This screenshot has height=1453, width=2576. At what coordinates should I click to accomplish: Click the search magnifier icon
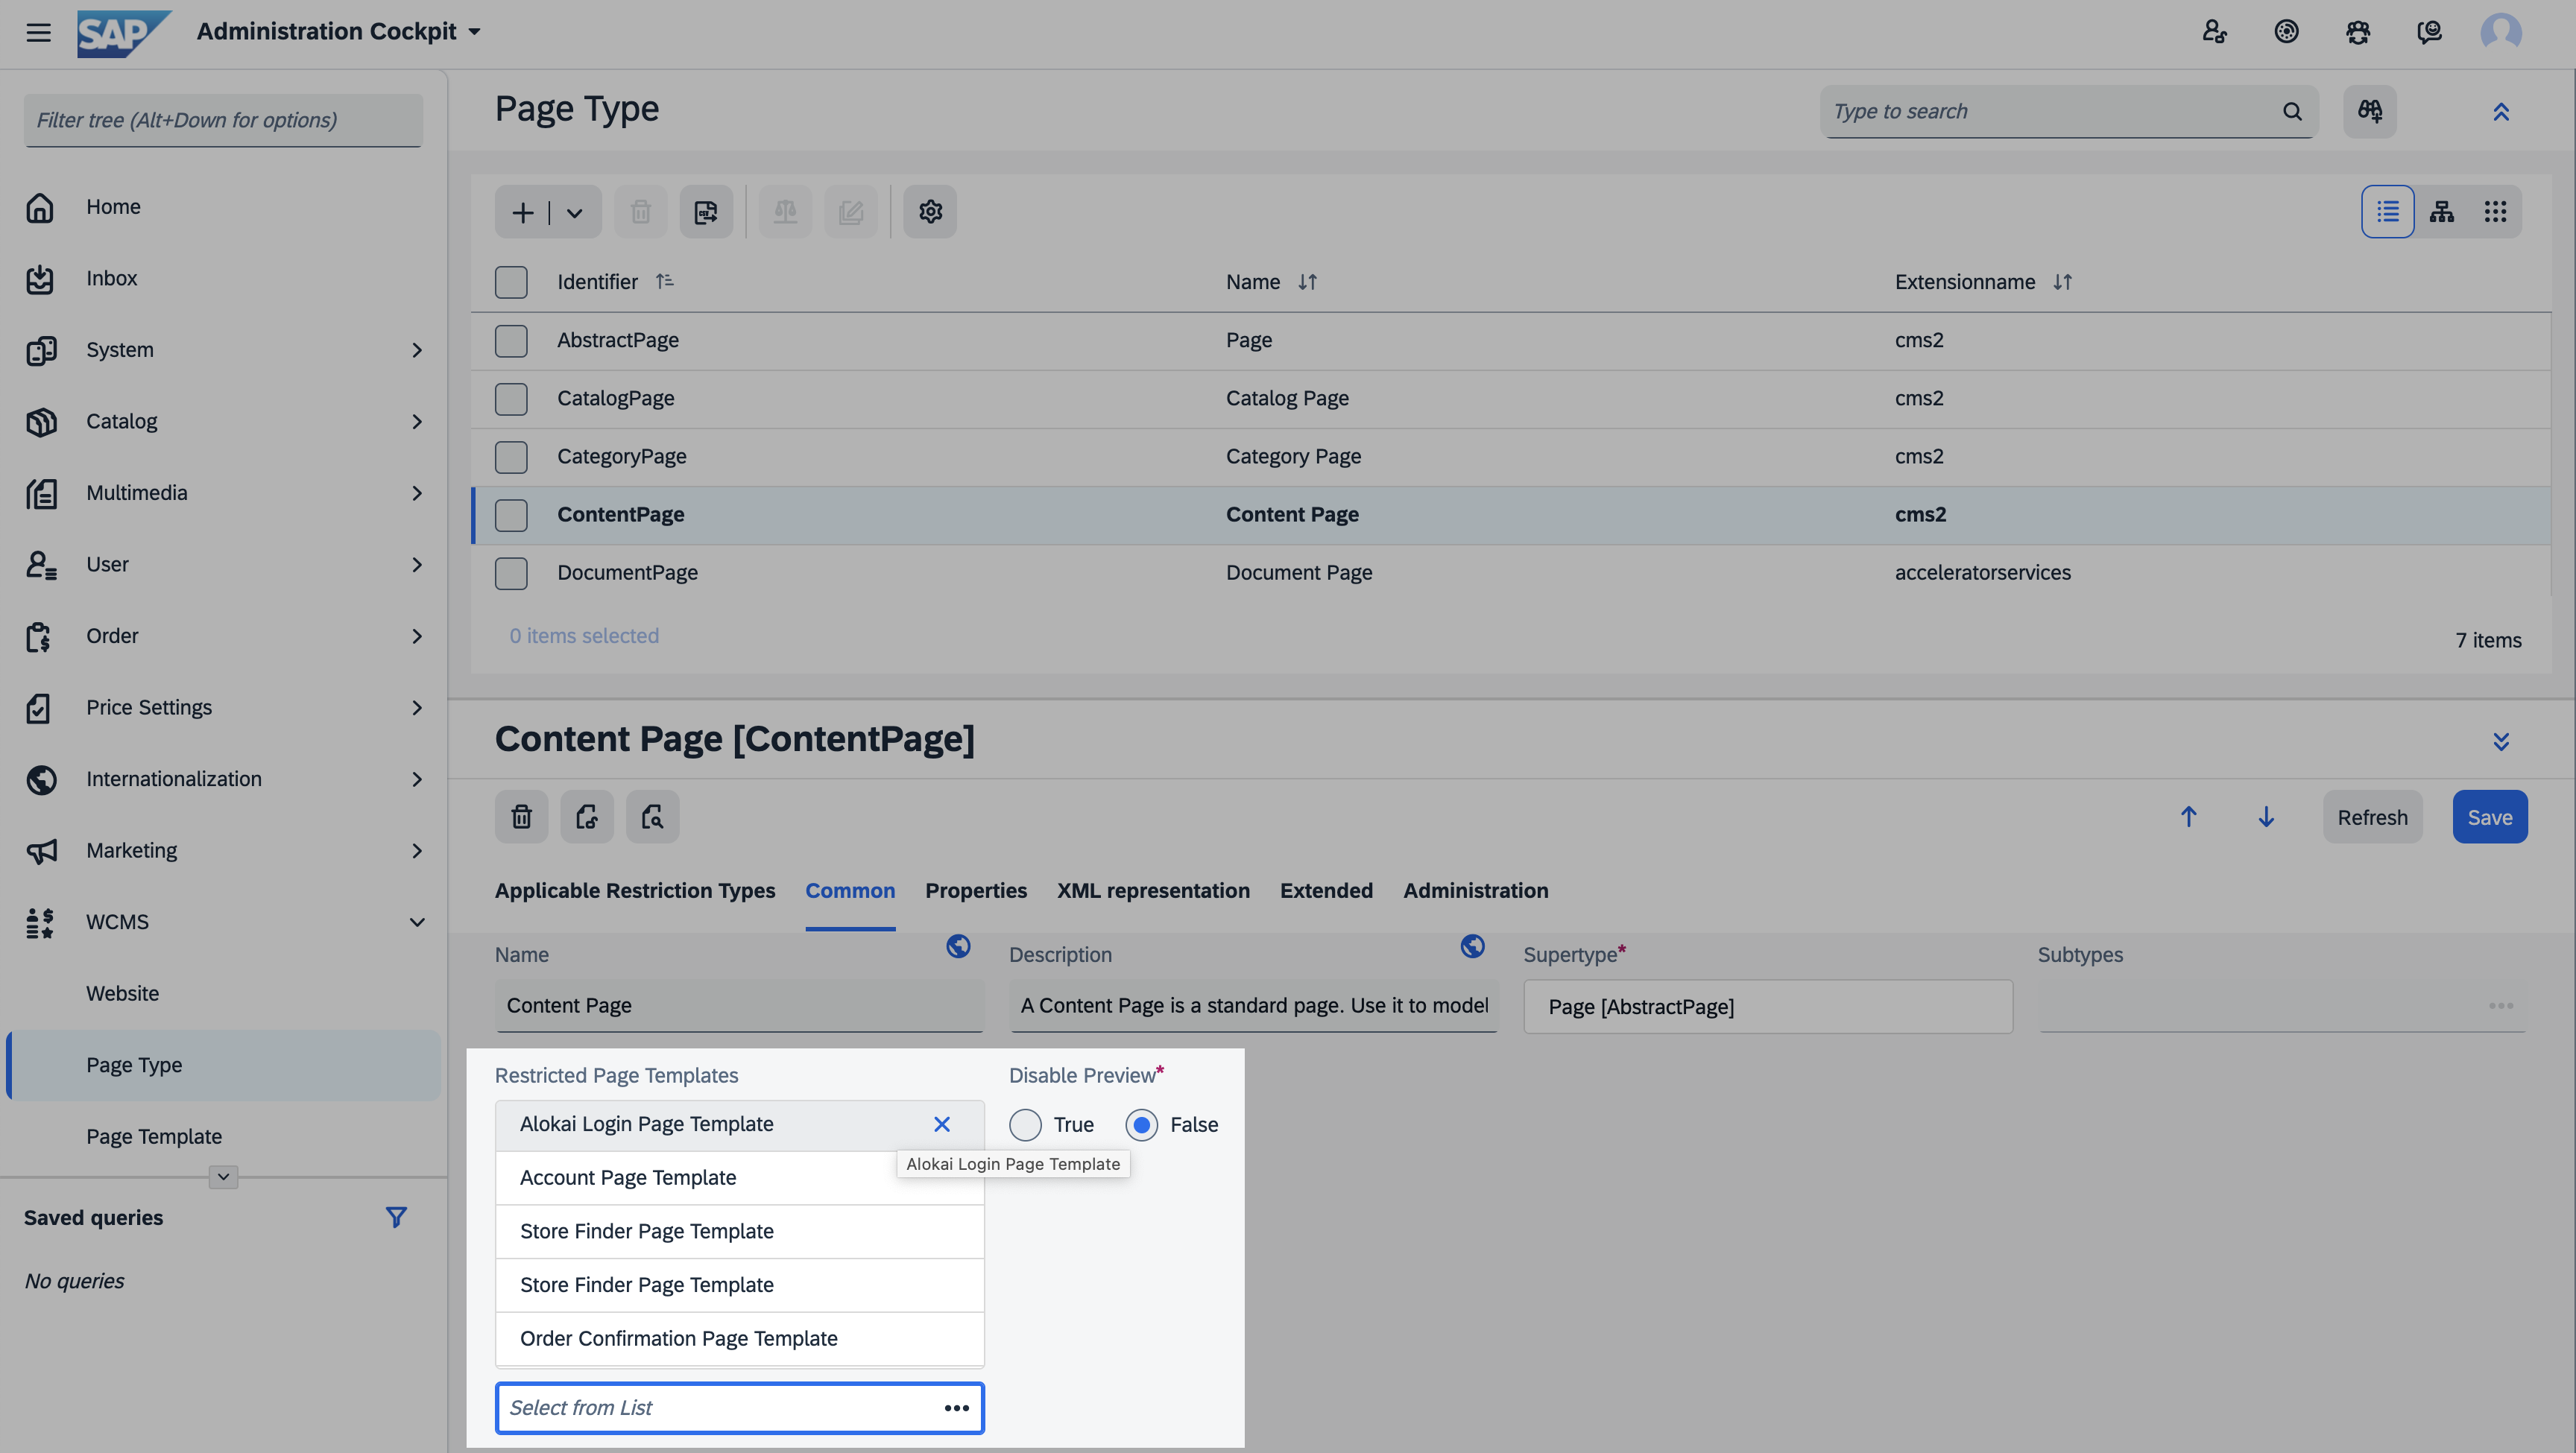2292,111
